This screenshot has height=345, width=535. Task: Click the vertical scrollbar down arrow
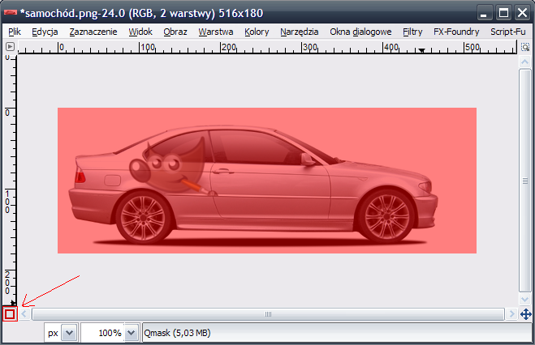[x=525, y=299]
